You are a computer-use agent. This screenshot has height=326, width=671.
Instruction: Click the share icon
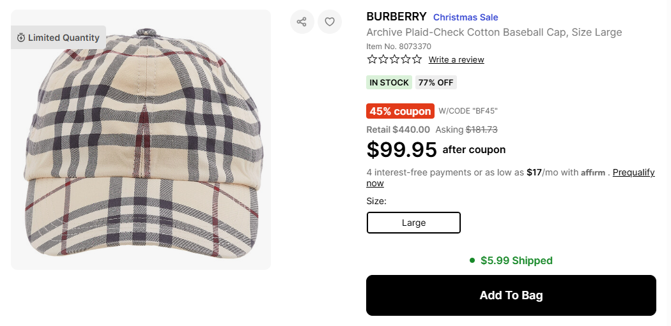(x=302, y=22)
